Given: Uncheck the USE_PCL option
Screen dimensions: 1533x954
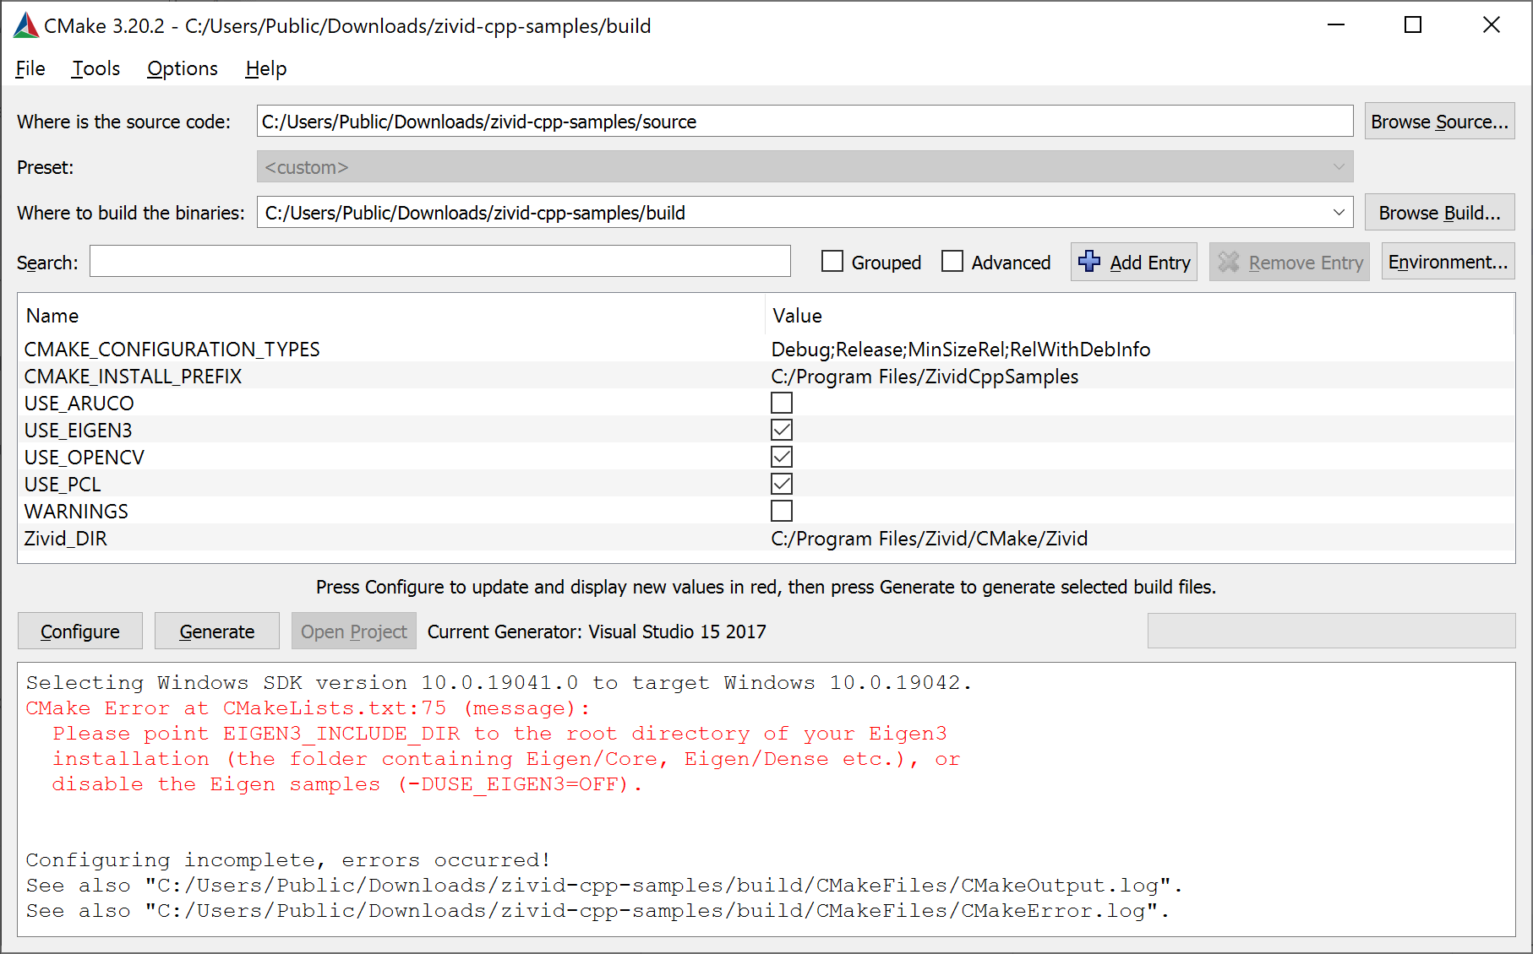Looking at the screenshot, I should [782, 484].
